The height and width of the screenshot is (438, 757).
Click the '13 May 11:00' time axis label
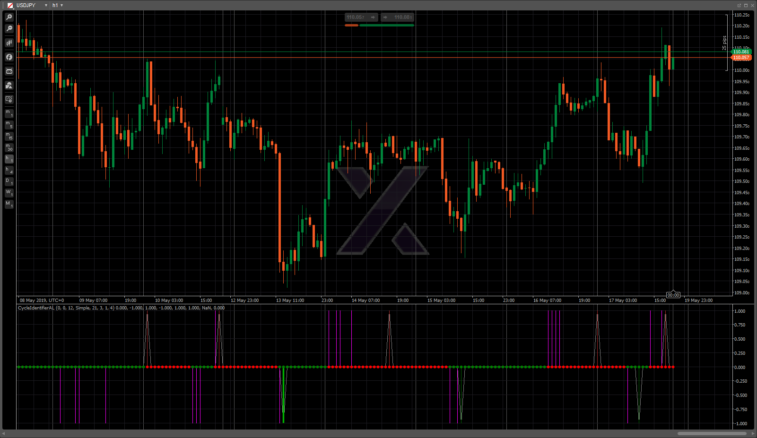(x=290, y=301)
